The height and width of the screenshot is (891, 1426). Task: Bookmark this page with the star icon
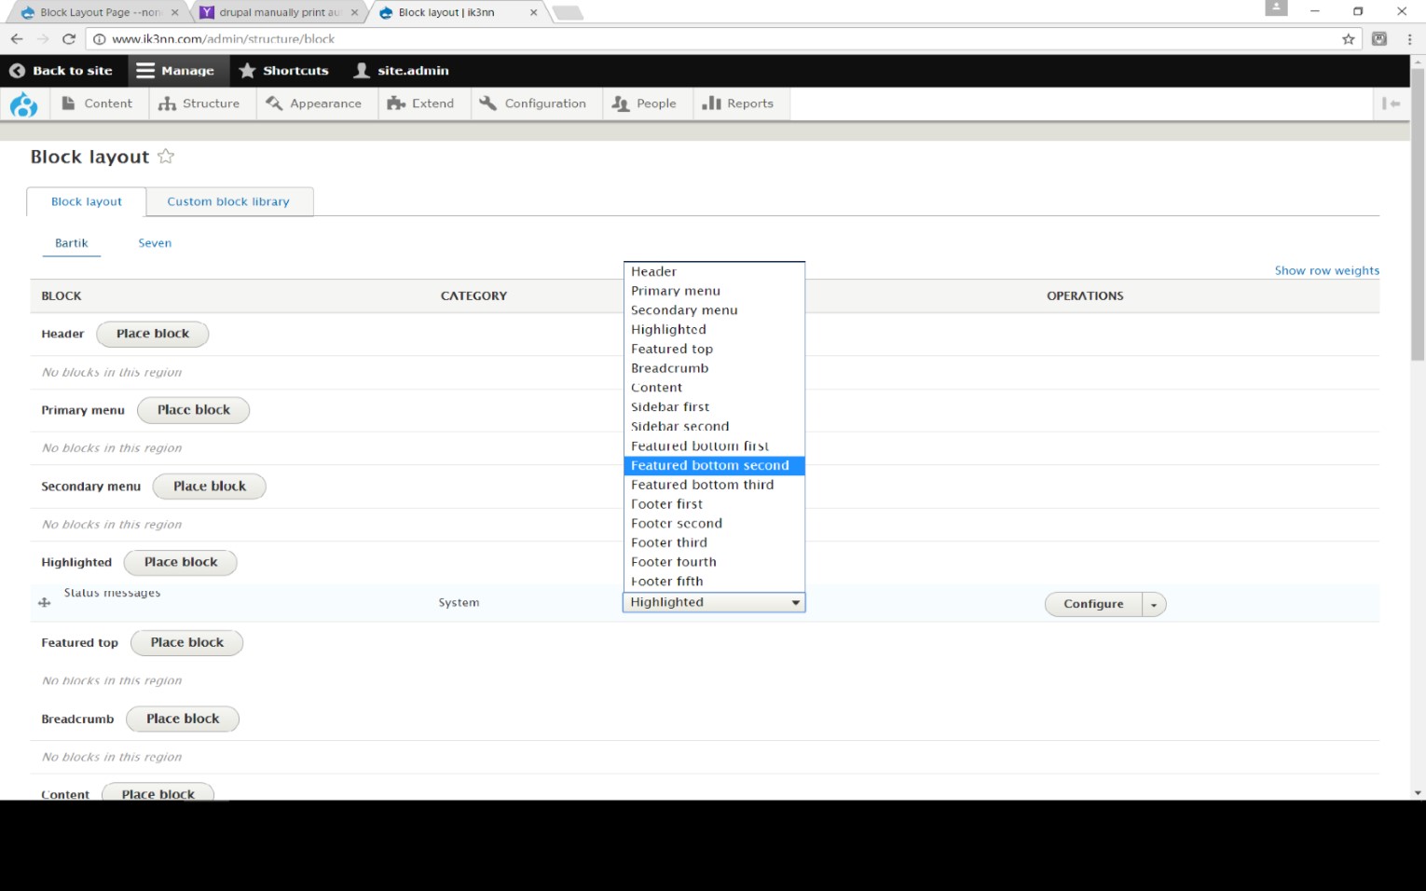click(1348, 39)
